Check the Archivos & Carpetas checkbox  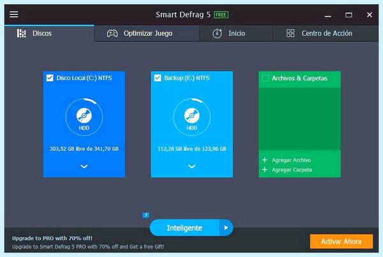266,78
